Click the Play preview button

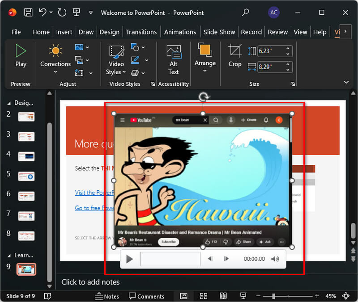click(x=21, y=56)
